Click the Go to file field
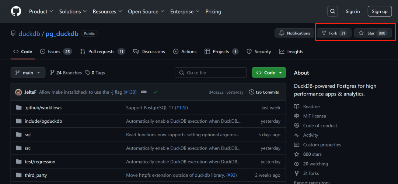Viewport: 398px width, 184px height. [x=211, y=73]
